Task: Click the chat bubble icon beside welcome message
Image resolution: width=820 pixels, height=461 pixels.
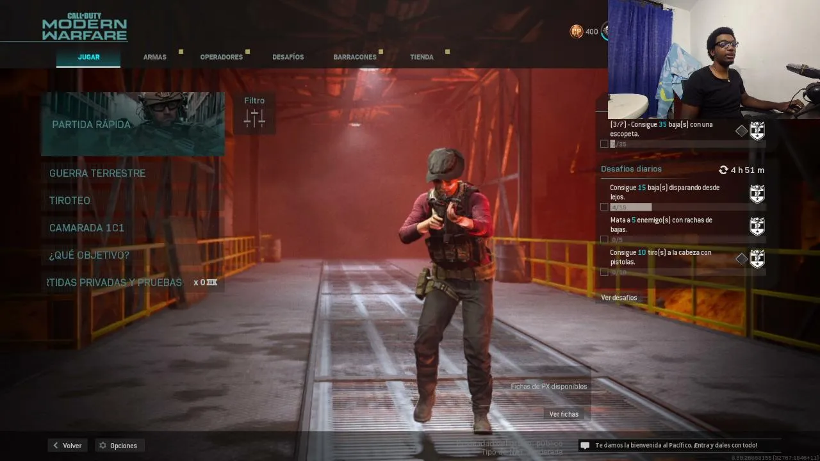Action: pyautogui.click(x=585, y=445)
